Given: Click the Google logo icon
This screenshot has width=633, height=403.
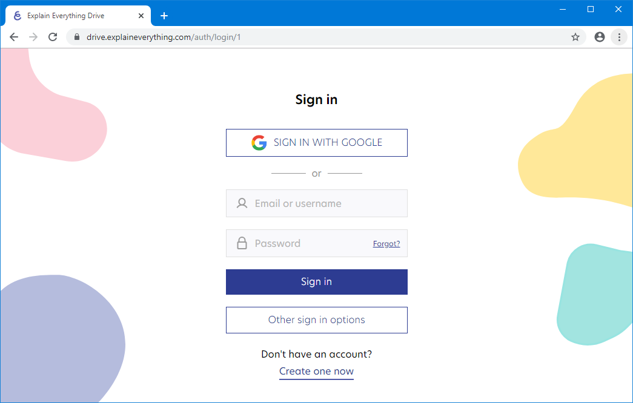Looking at the screenshot, I should 259,143.
